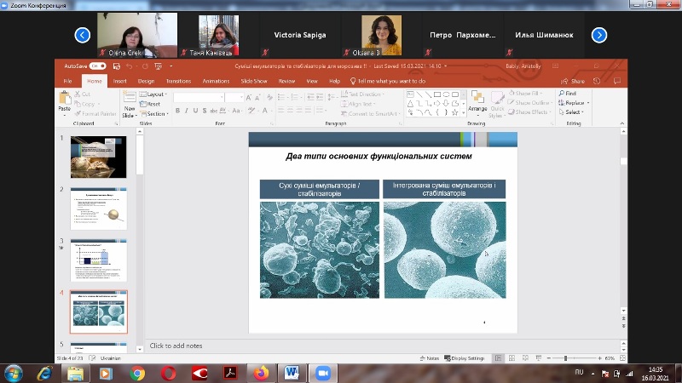Click the Reset slide button
The width and height of the screenshot is (682, 383).
(153, 103)
